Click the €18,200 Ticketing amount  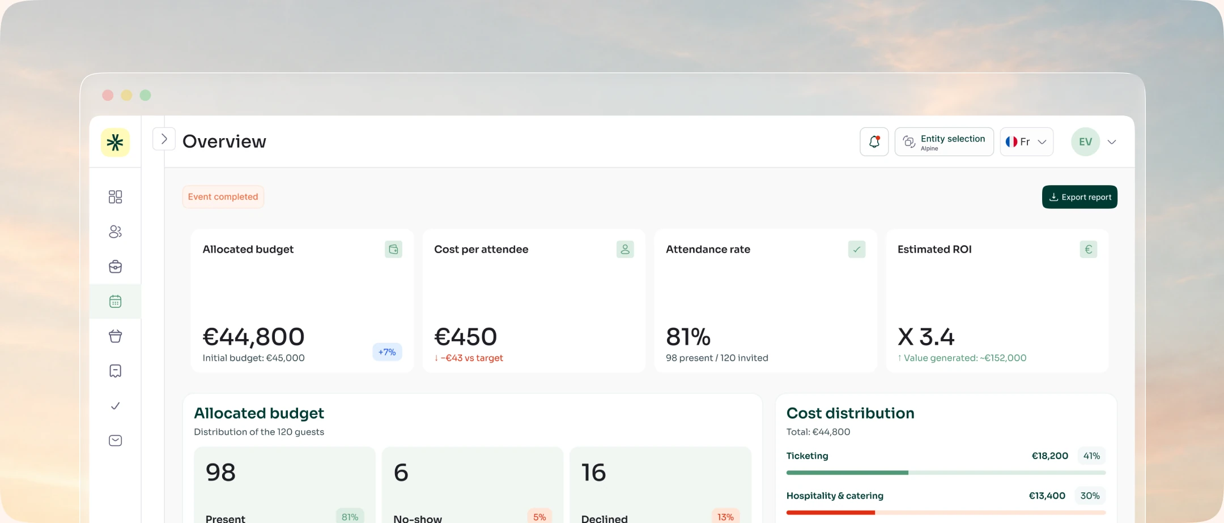pos(1049,456)
